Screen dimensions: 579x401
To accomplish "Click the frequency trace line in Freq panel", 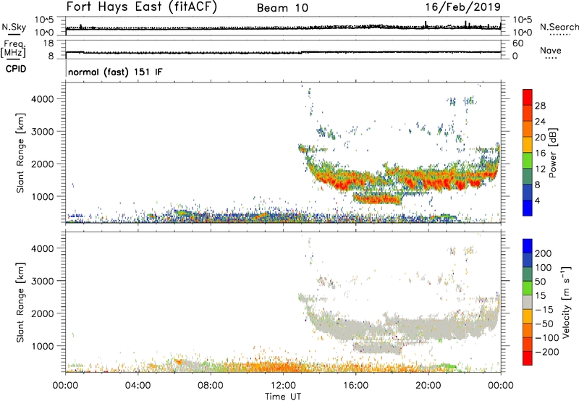I will 283,52.
